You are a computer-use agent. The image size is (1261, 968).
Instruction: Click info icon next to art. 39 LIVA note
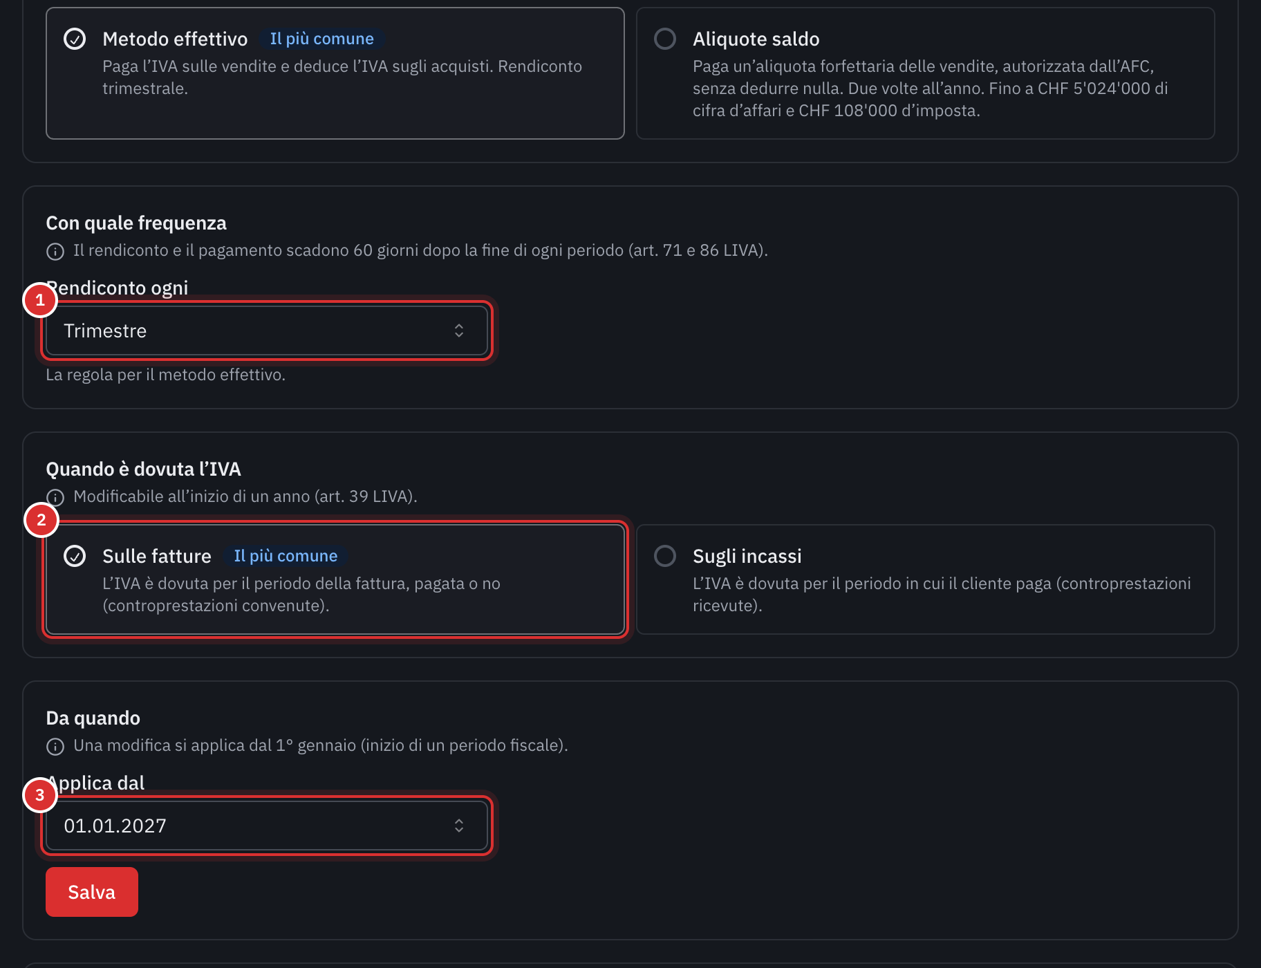55,497
